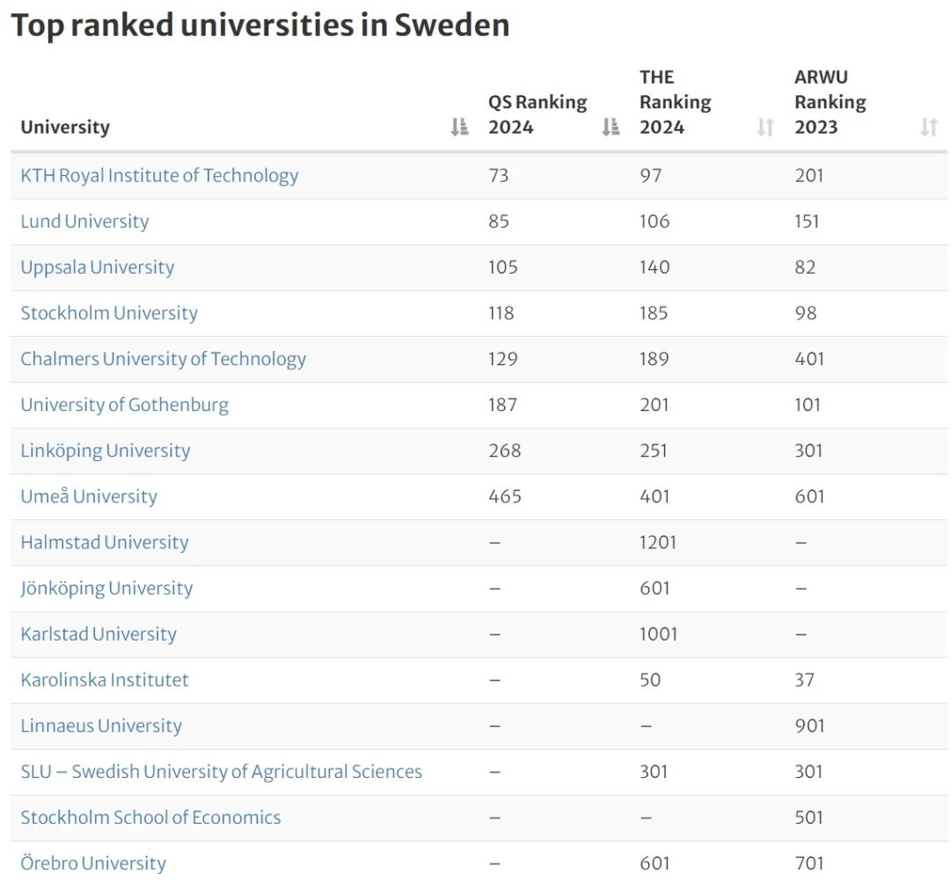Visit the University of Gothenburg link
950x888 pixels.
coord(125,405)
